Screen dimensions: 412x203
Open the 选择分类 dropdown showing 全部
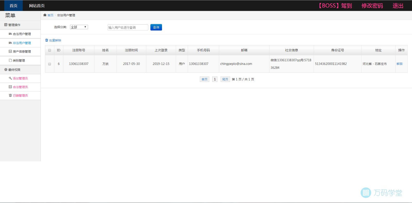(79, 27)
